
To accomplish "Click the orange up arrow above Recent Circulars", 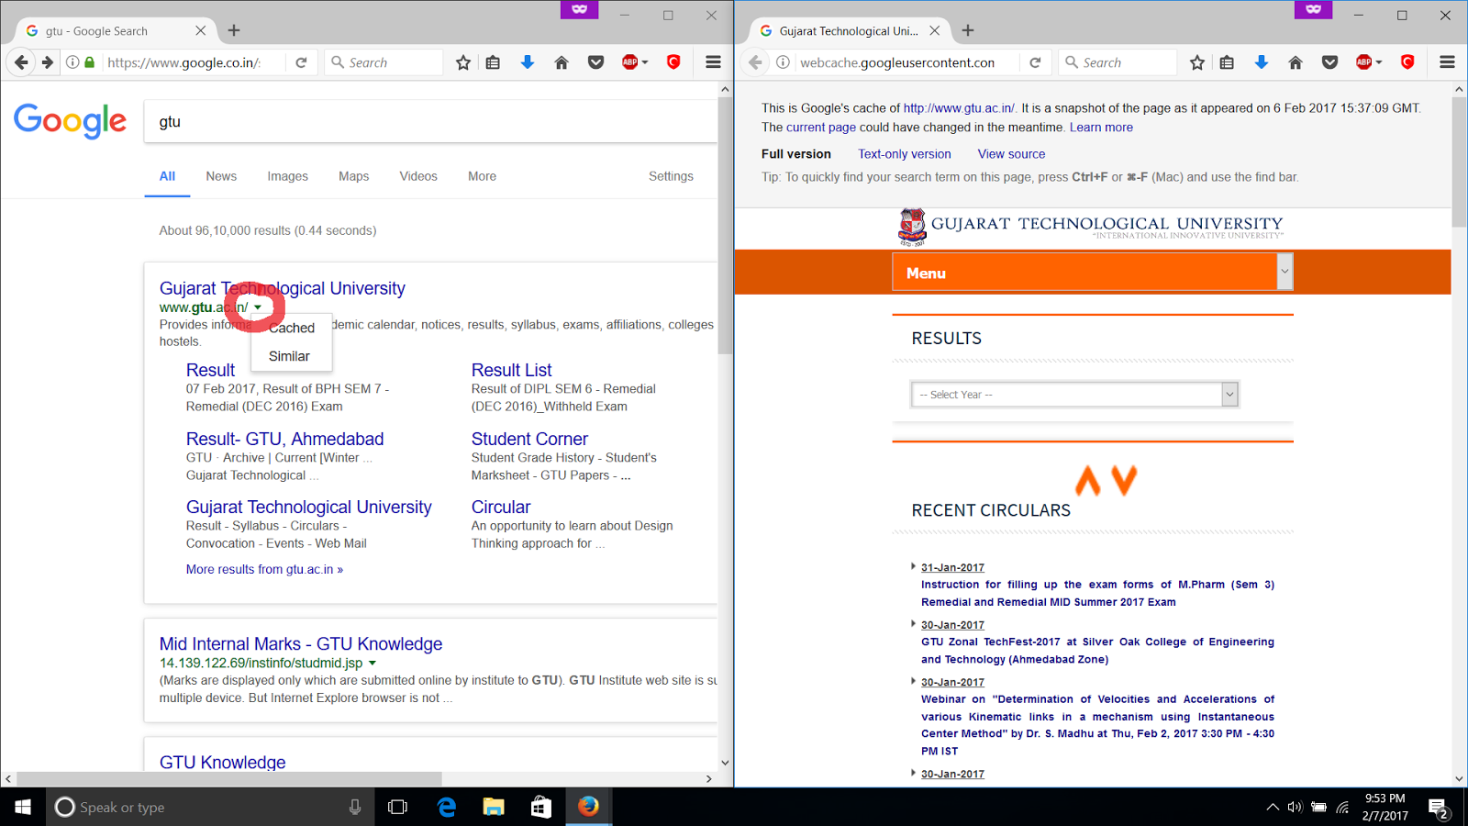I will pos(1088,480).
